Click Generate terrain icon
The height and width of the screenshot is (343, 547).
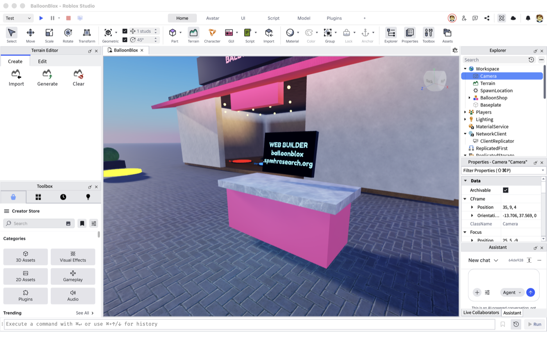[47, 78]
